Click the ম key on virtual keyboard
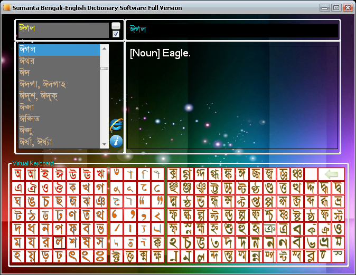The width and height of the screenshot is (356, 275). coord(18,243)
